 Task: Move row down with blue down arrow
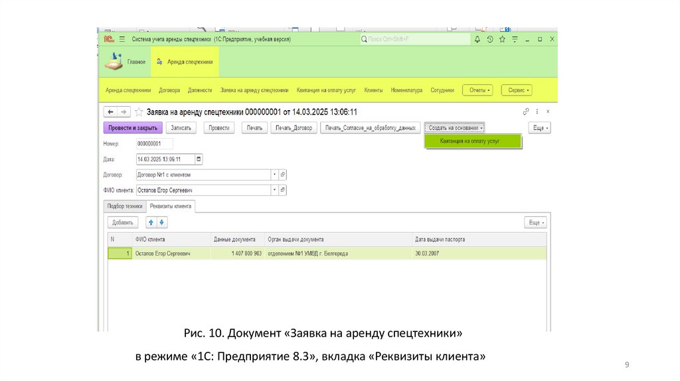click(x=162, y=223)
